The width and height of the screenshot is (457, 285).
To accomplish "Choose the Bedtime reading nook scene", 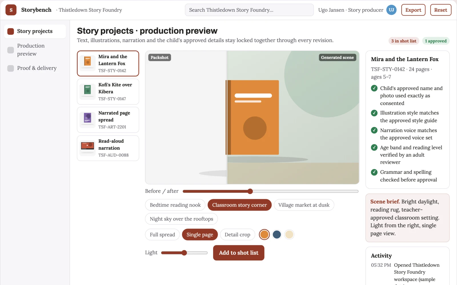I will point(175,205).
